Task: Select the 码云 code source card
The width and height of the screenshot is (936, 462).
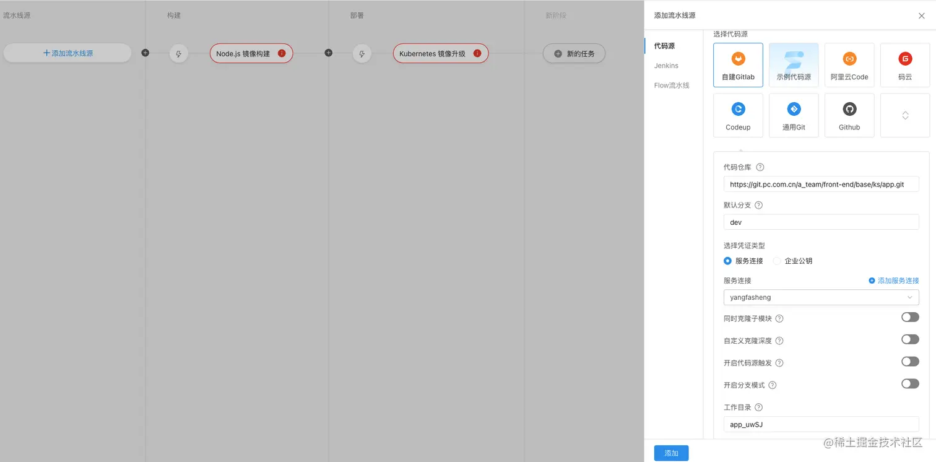Action: pos(905,65)
